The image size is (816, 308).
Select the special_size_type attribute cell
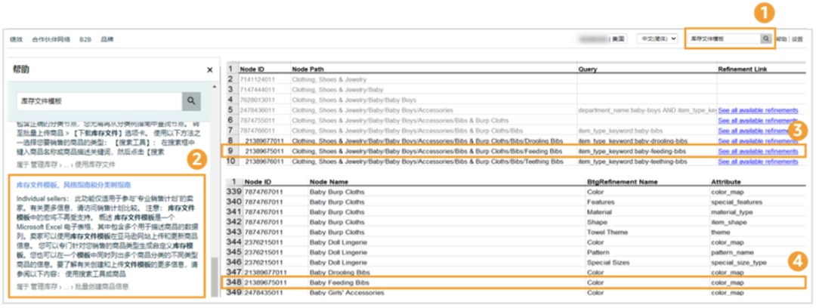739,262
